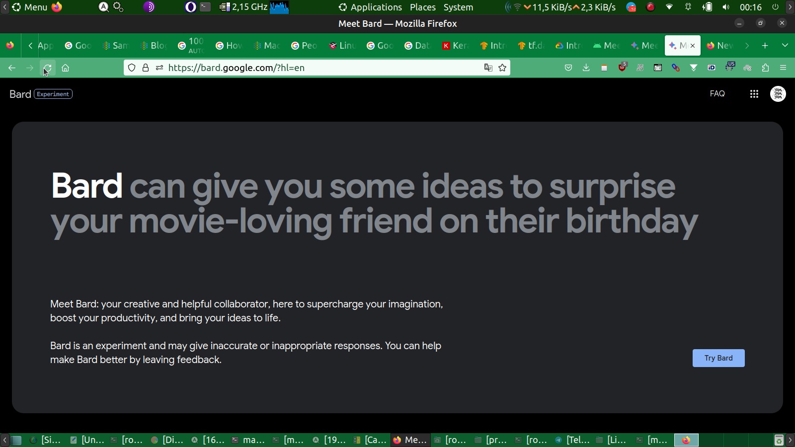Open the grey cloud extension icon
The width and height of the screenshot is (795, 447).
[747, 68]
